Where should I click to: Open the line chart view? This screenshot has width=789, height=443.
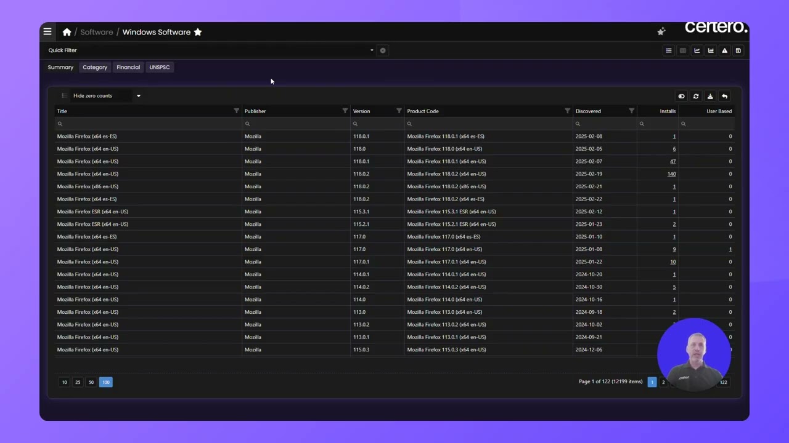697,50
